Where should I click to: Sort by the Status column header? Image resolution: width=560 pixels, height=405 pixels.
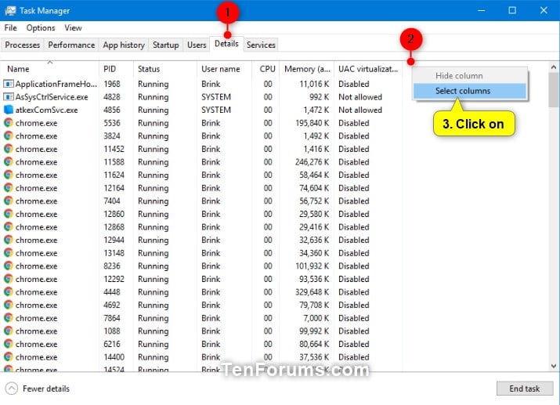pos(165,69)
